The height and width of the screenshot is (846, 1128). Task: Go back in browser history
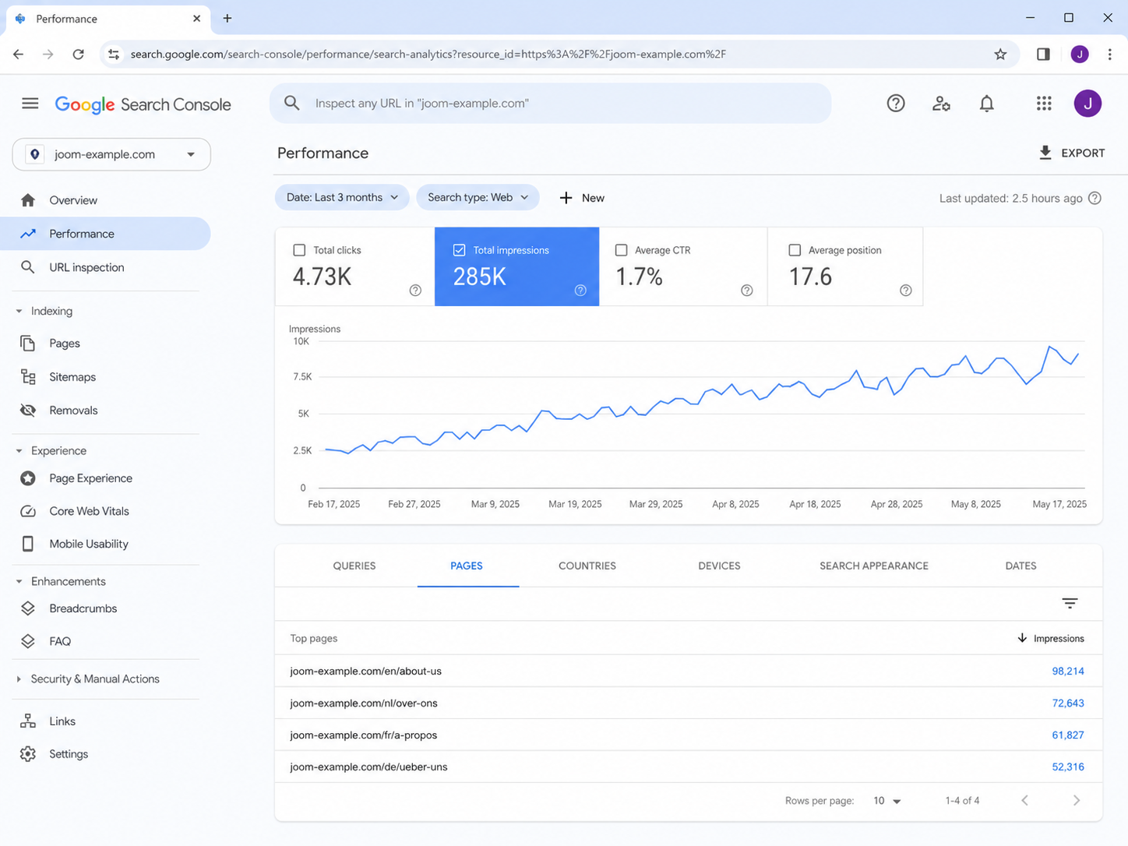point(19,55)
